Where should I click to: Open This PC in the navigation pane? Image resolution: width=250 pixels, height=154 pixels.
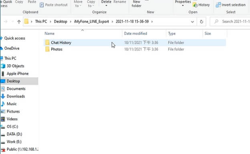click(10, 58)
